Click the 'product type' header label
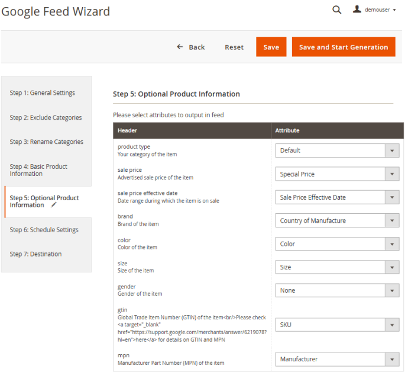Screen dimensions: 405x375 pos(134,147)
